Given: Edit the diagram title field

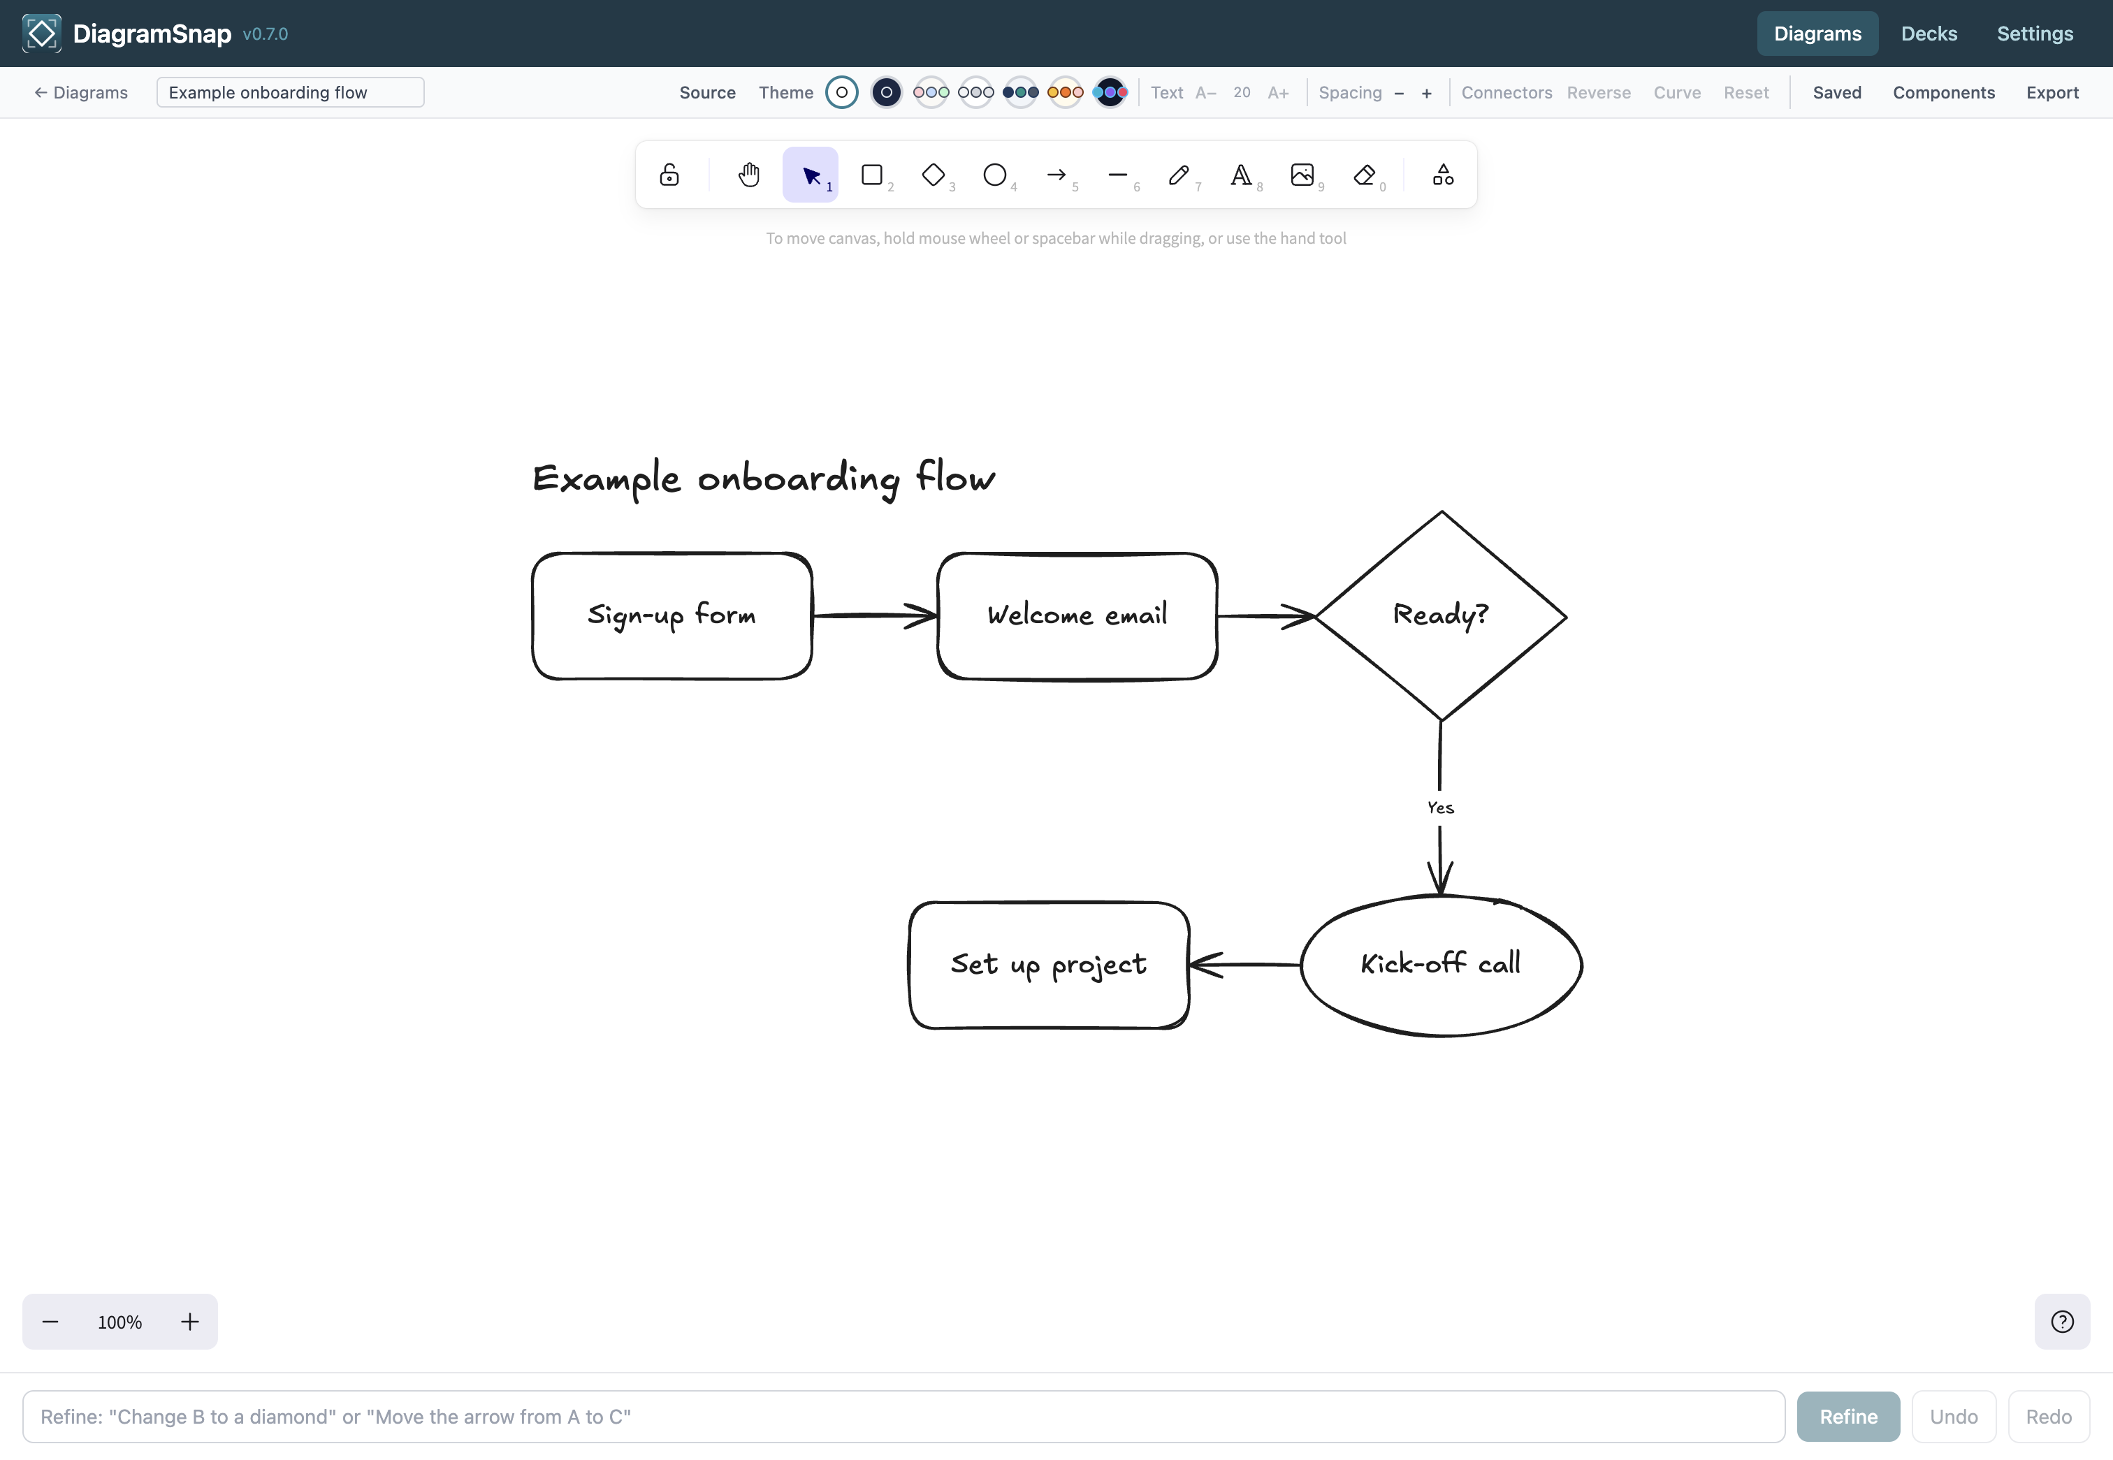Looking at the screenshot, I should 290,92.
